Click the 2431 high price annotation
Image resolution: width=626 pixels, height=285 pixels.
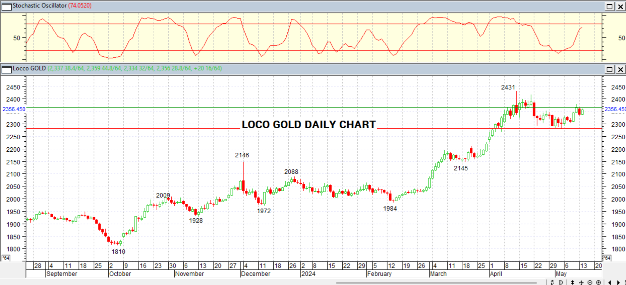click(x=508, y=87)
